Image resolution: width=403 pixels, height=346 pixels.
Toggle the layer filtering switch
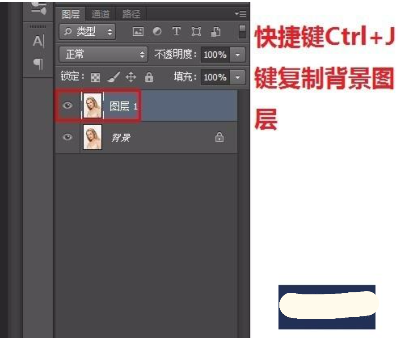242,32
